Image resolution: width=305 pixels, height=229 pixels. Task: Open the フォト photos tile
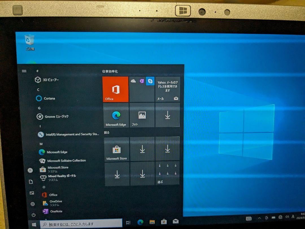[142, 115]
